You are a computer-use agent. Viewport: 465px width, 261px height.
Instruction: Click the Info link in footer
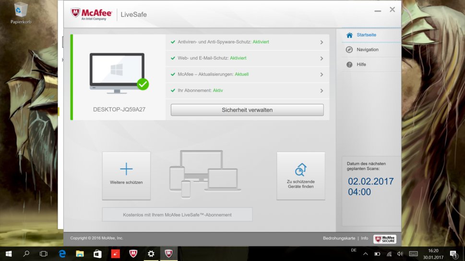365,238
